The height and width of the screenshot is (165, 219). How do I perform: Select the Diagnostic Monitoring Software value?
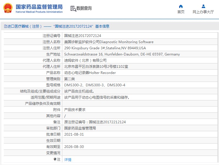pos(109,42)
